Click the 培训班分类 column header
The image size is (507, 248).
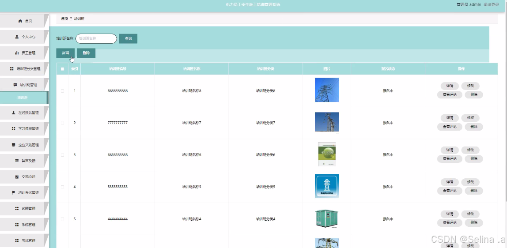click(x=265, y=69)
